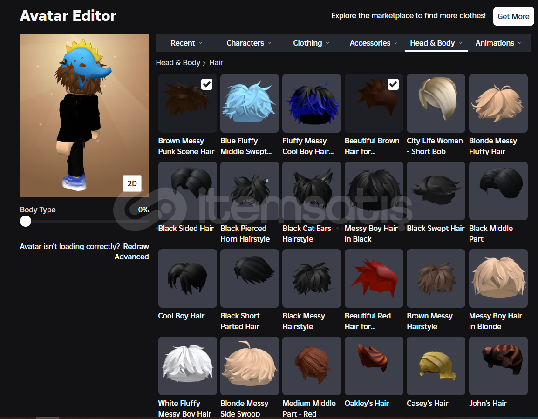Viewport: 538px width, 419px height.
Task: Open the Accessories dropdown menu
Action: (374, 43)
